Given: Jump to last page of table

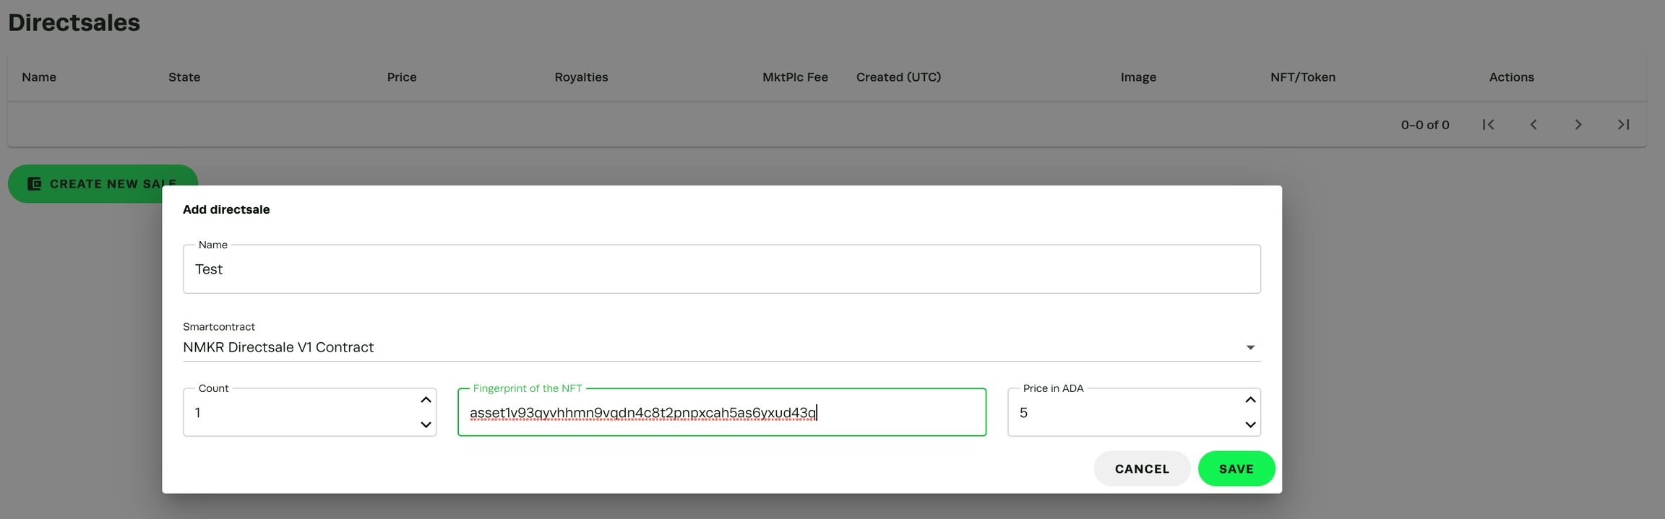Looking at the screenshot, I should [1623, 125].
